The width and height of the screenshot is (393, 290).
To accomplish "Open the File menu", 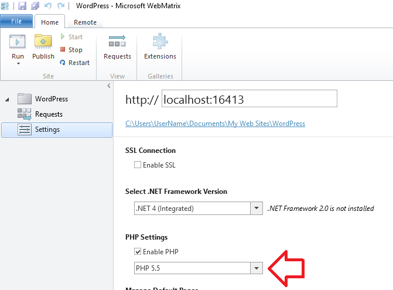I will (x=16, y=21).
